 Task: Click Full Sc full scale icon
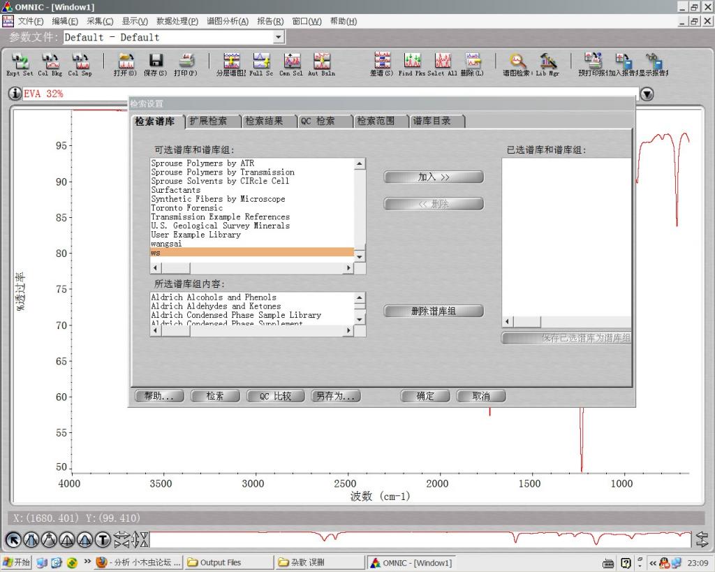(261, 64)
